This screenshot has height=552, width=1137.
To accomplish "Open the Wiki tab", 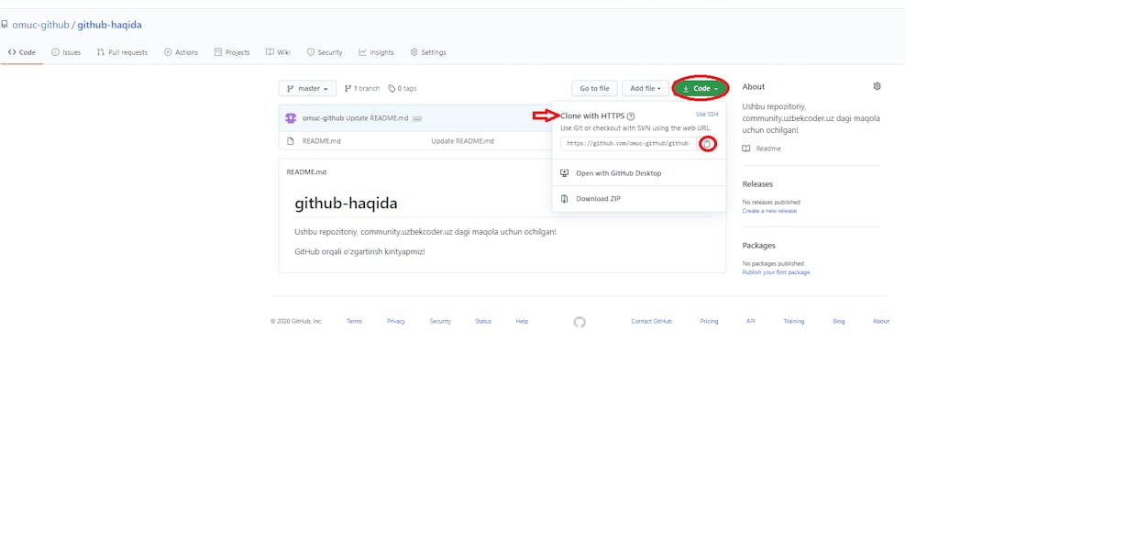I will pyautogui.click(x=278, y=52).
